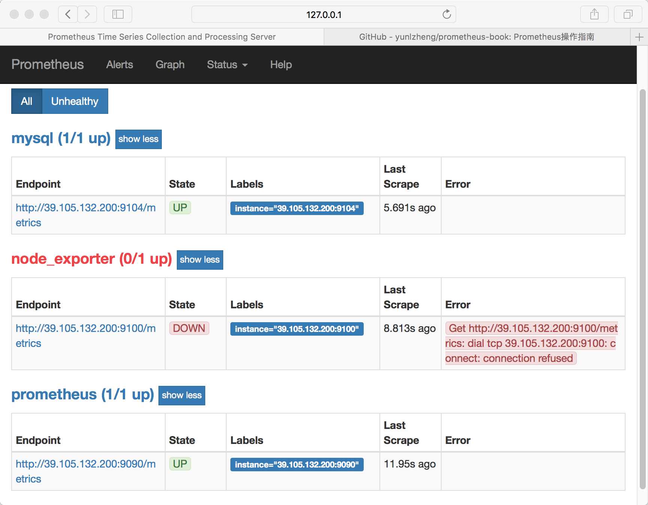The width and height of the screenshot is (648, 505).
Task: Switch to the GitHub prometheus-book tab
Action: (x=477, y=37)
